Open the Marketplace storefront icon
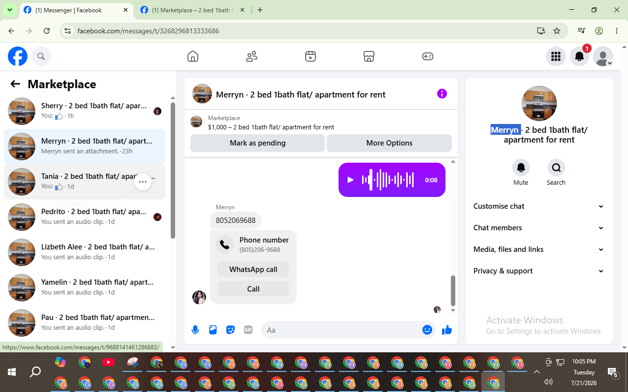628x392 pixels. click(369, 56)
